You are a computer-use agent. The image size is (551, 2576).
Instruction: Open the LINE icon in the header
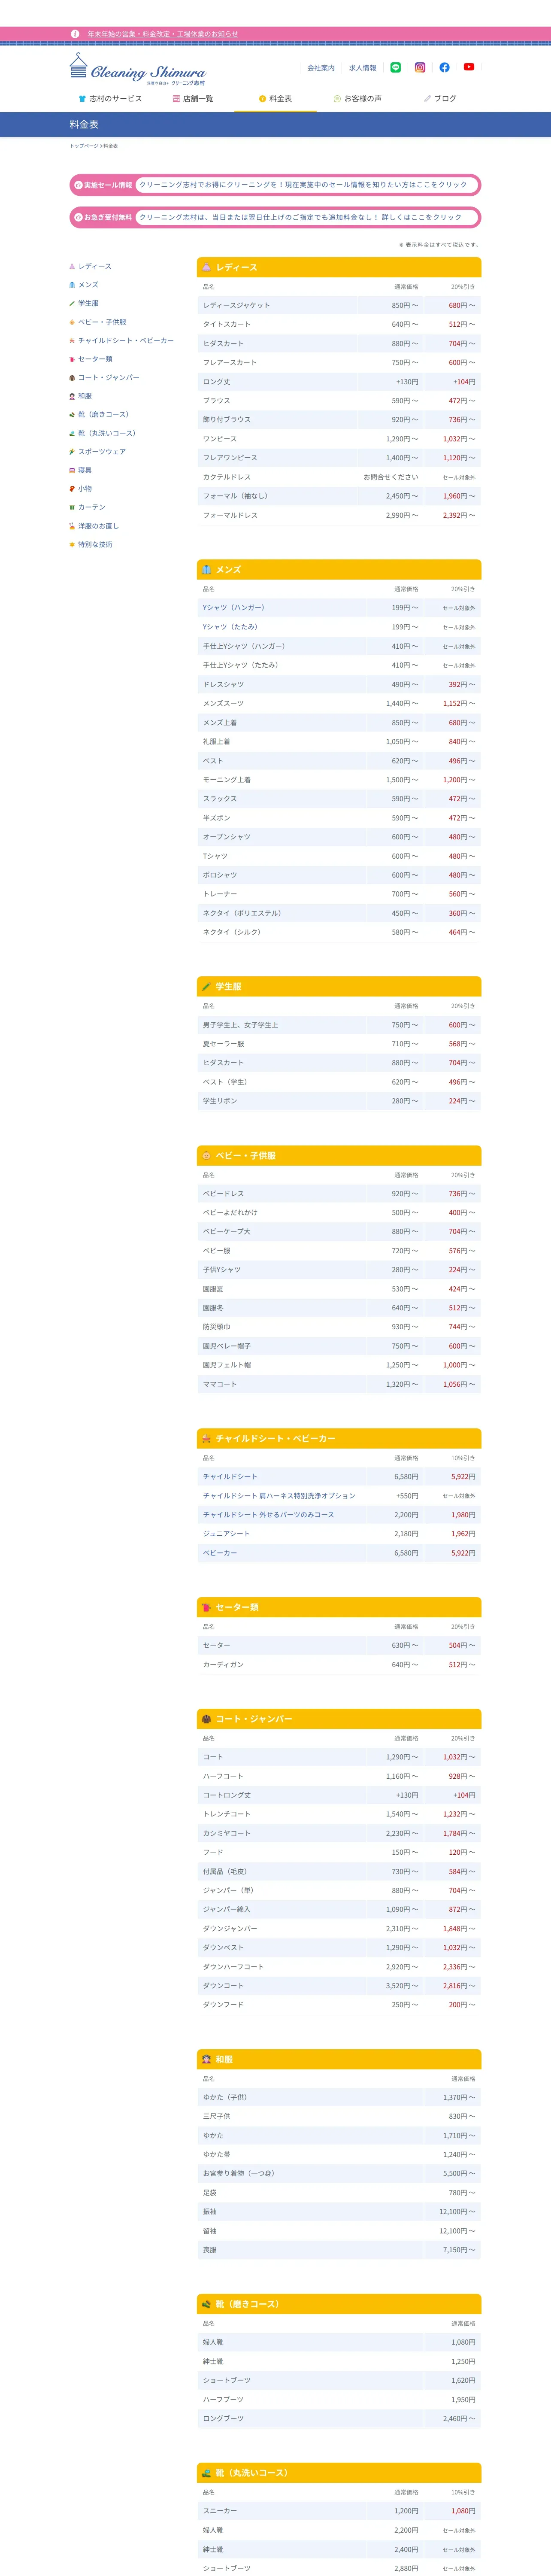click(395, 67)
